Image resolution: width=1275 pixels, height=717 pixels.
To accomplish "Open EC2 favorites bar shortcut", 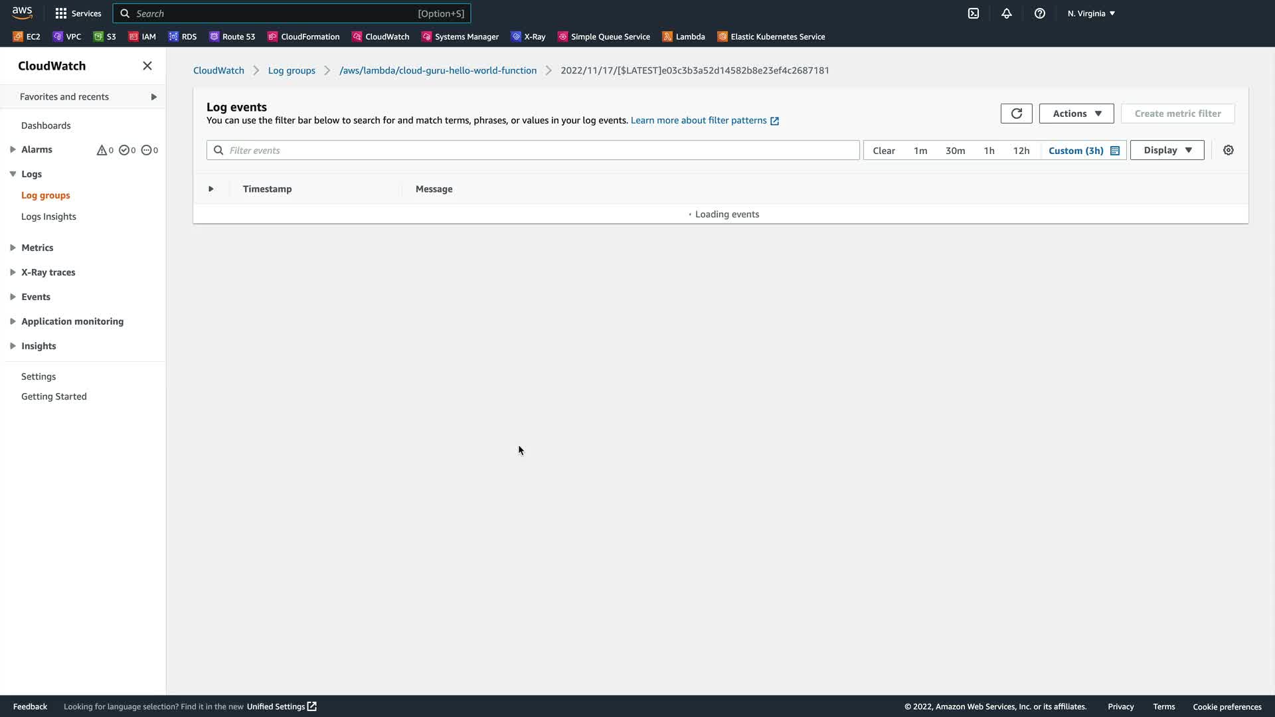I will tap(27, 37).
